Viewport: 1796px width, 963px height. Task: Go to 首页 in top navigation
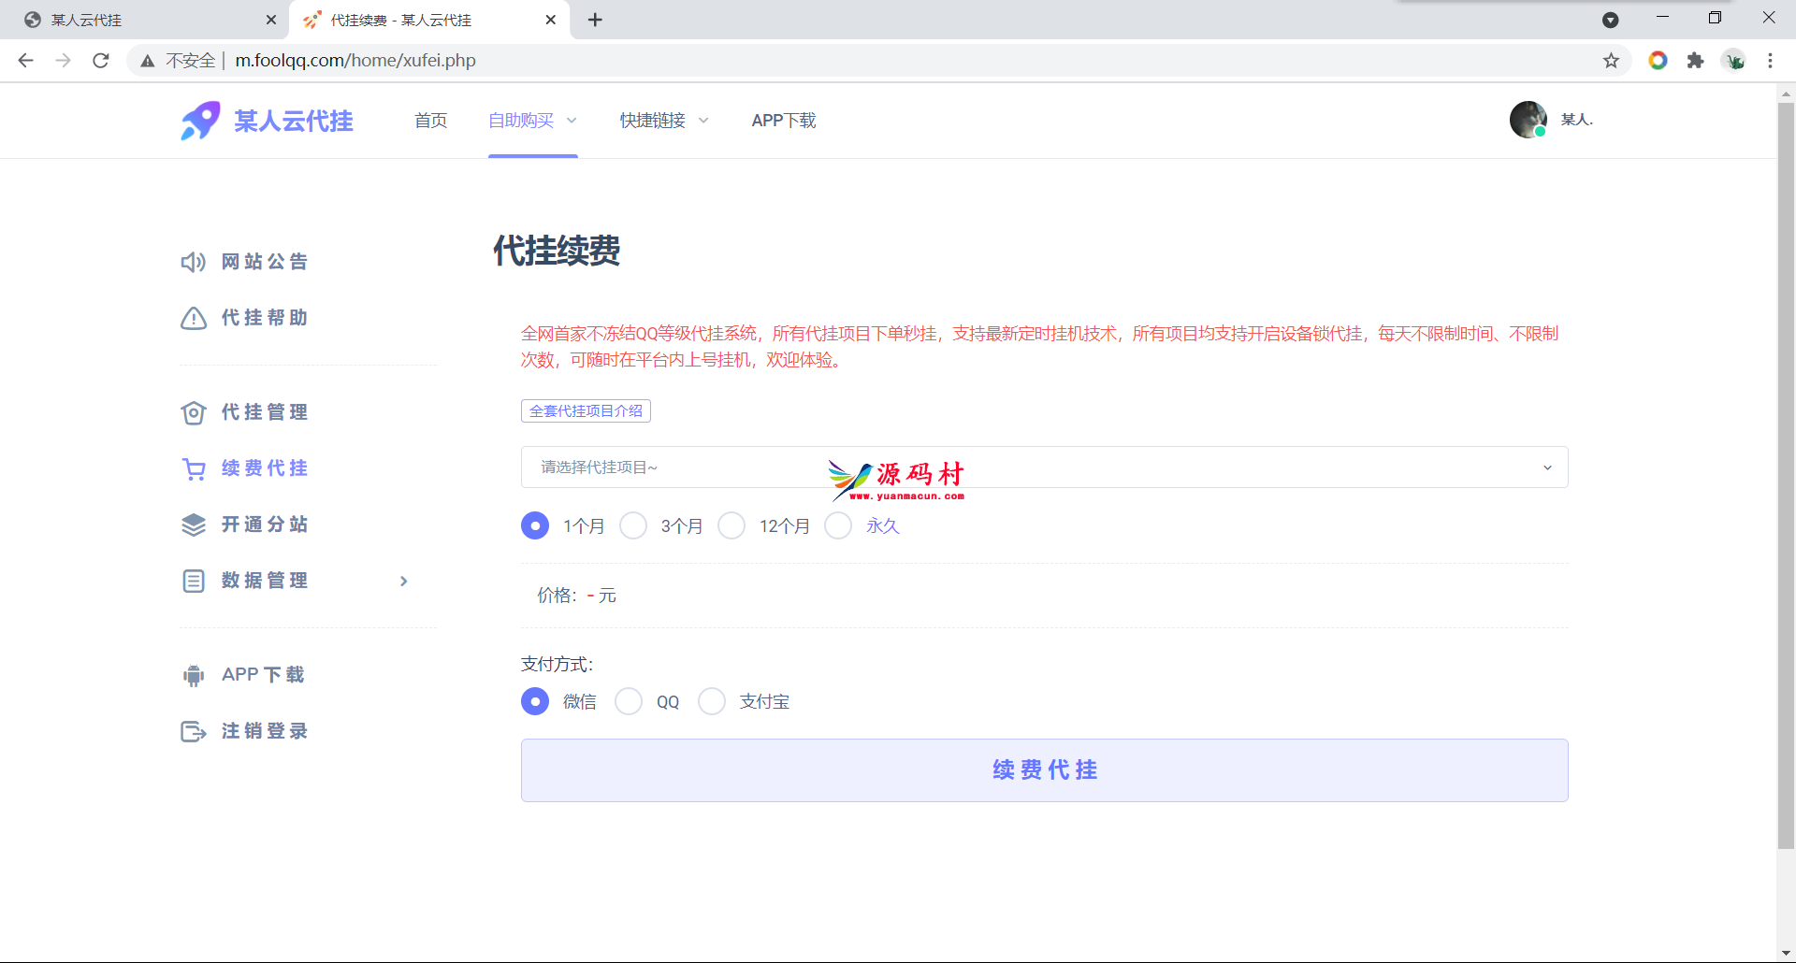pos(430,121)
